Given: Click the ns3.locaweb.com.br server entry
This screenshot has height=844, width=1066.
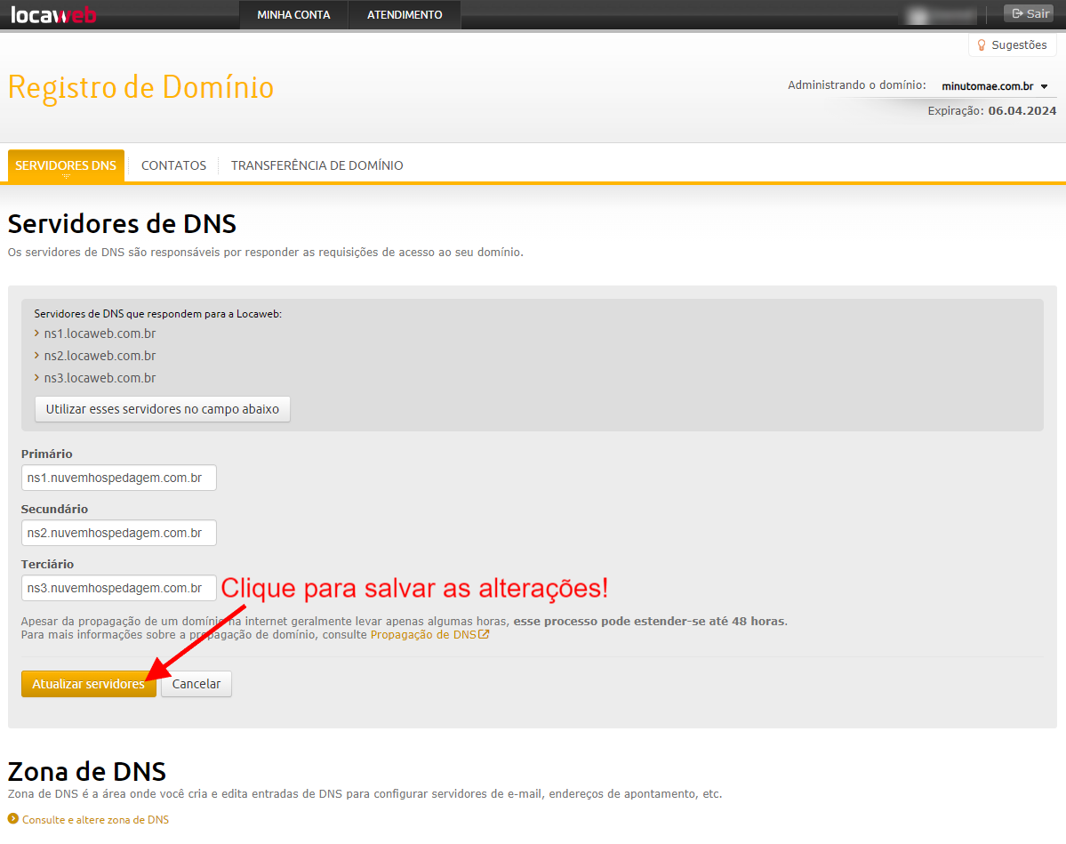Looking at the screenshot, I should pos(100,378).
